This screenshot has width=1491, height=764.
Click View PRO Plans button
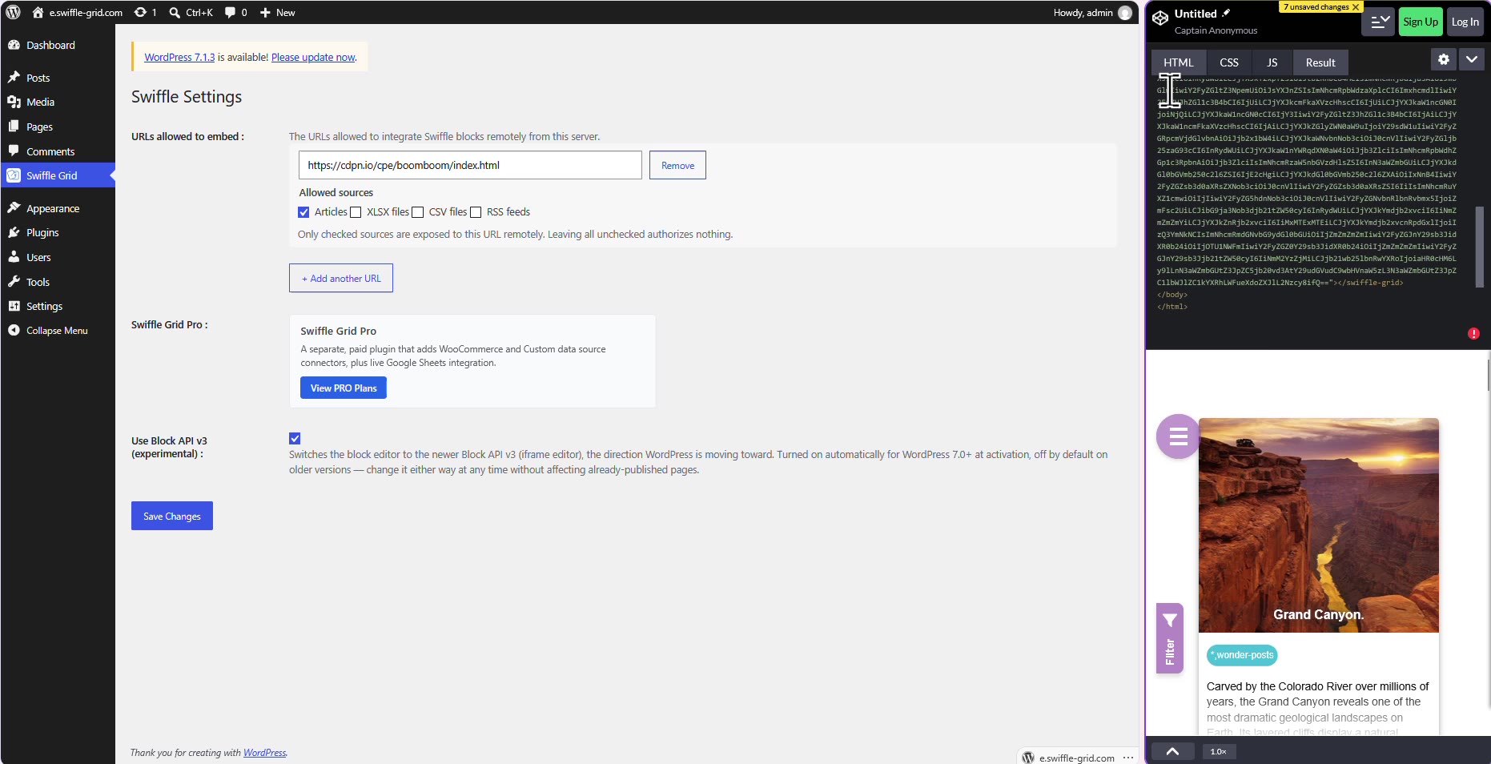tap(344, 388)
